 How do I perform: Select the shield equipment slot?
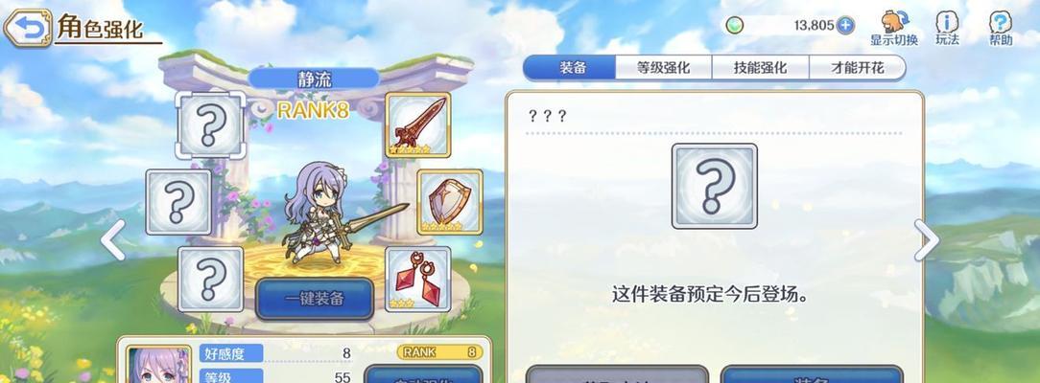point(450,202)
